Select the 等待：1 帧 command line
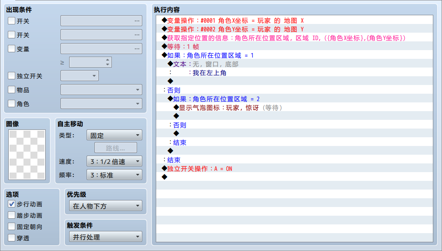 tap(294, 47)
